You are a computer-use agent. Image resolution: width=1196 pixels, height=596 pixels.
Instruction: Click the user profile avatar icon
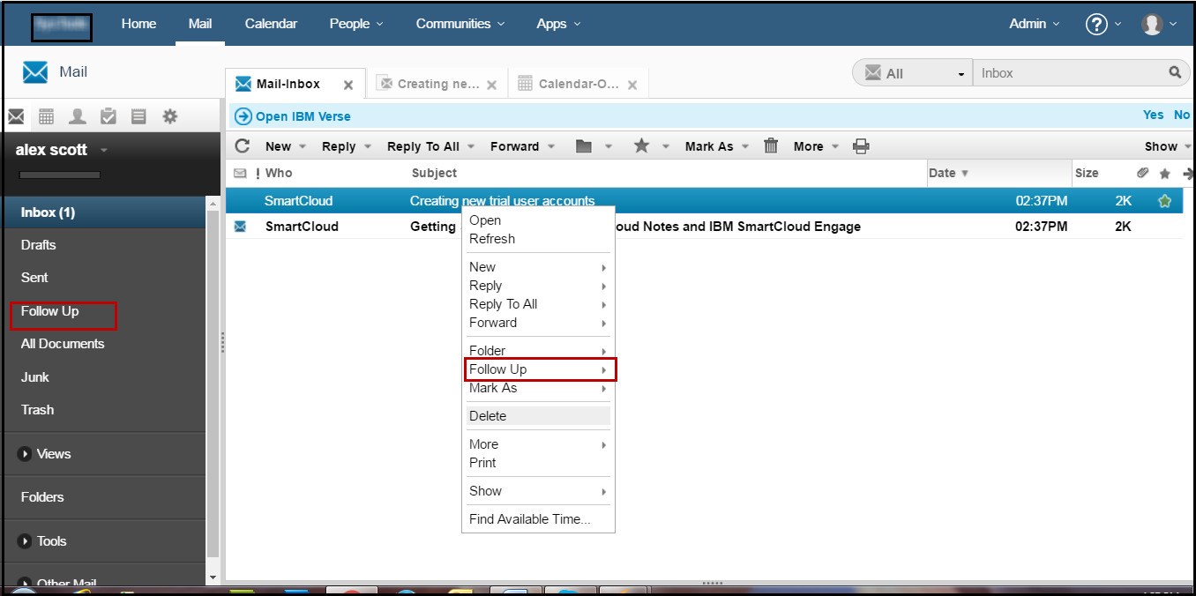click(x=1152, y=24)
